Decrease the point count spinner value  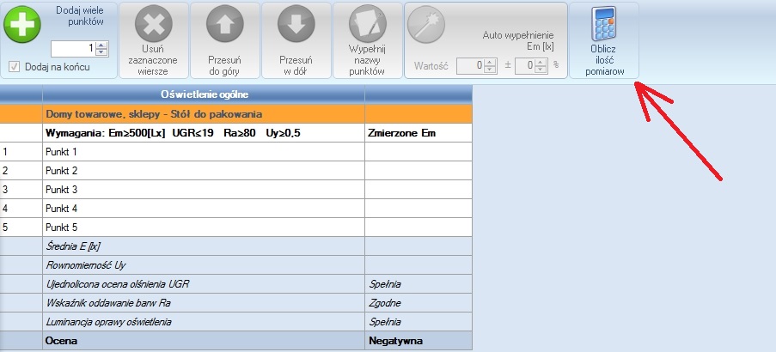(101, 52)
